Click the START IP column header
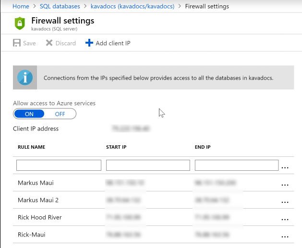 click(116, 147)
